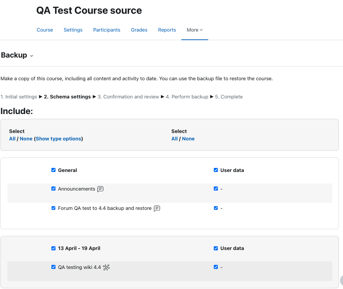Select All activities link under first Select
Screen dimensions: 343x289
[12, 139]
